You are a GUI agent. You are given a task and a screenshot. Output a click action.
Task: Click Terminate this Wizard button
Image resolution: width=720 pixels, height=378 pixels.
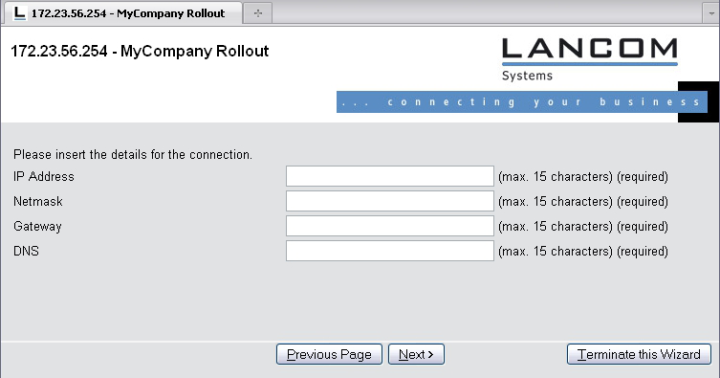(x=639, y=354)
